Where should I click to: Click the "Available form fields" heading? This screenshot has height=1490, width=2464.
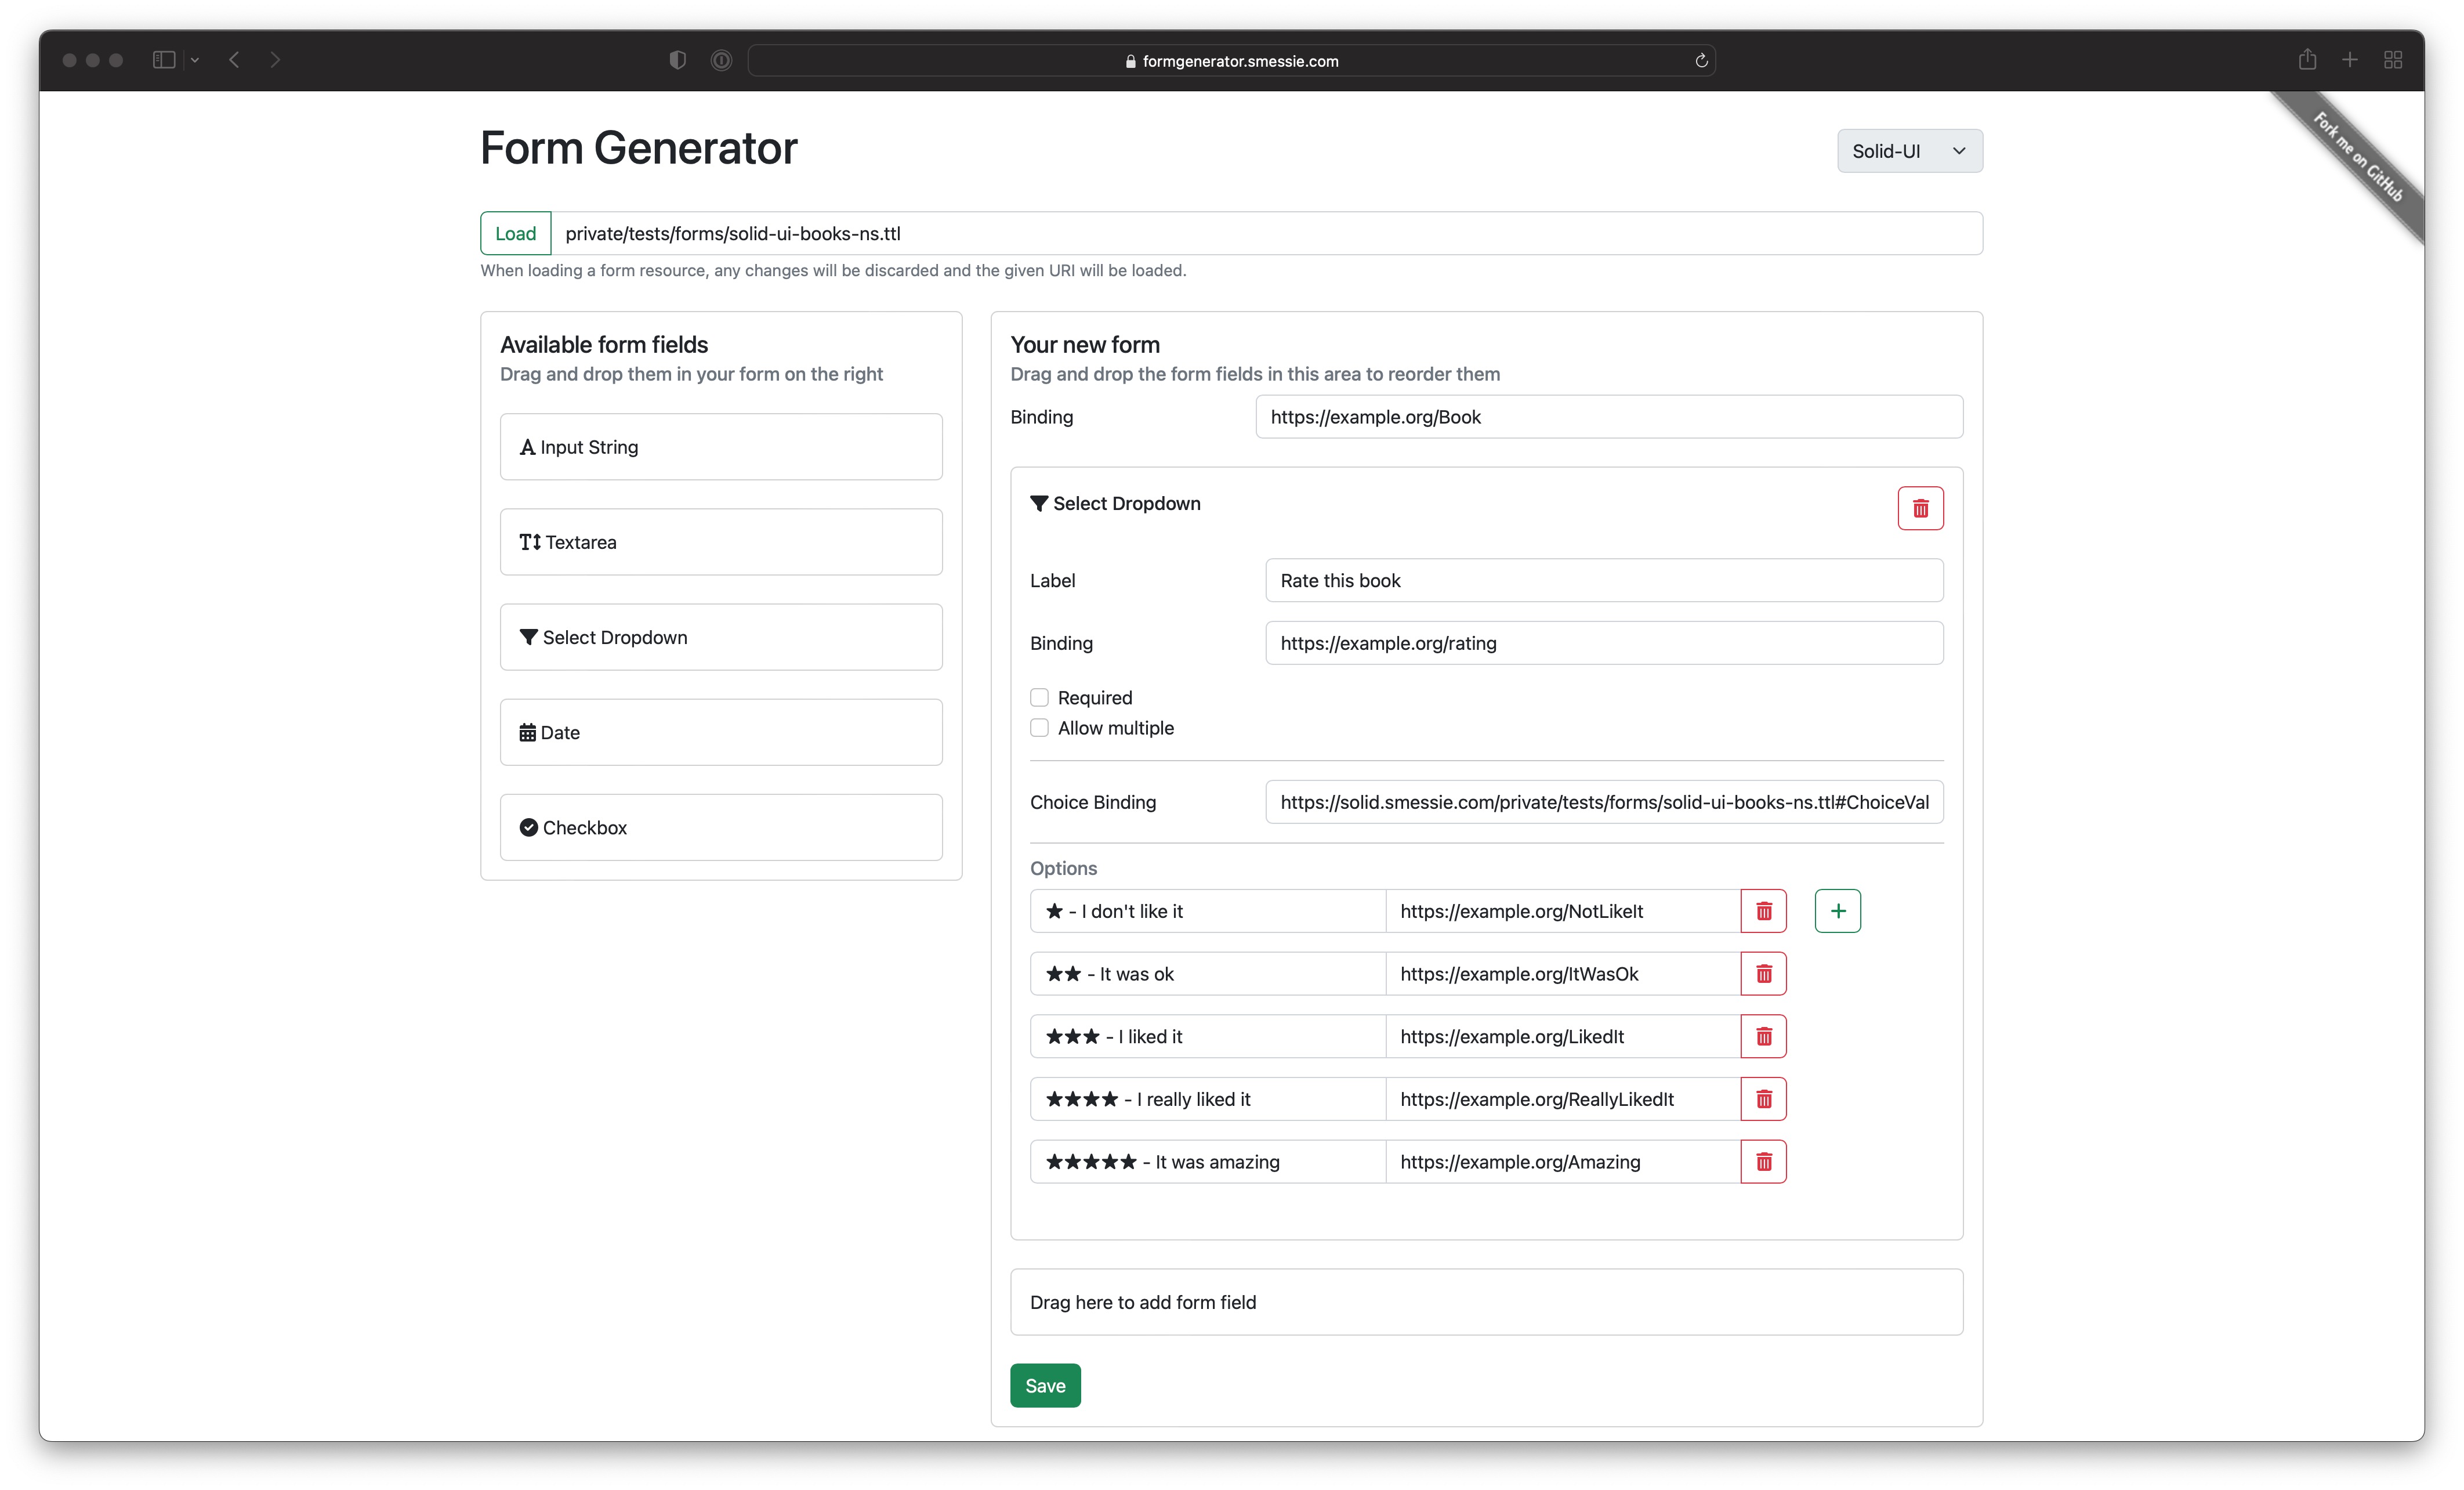click(604, 345)
